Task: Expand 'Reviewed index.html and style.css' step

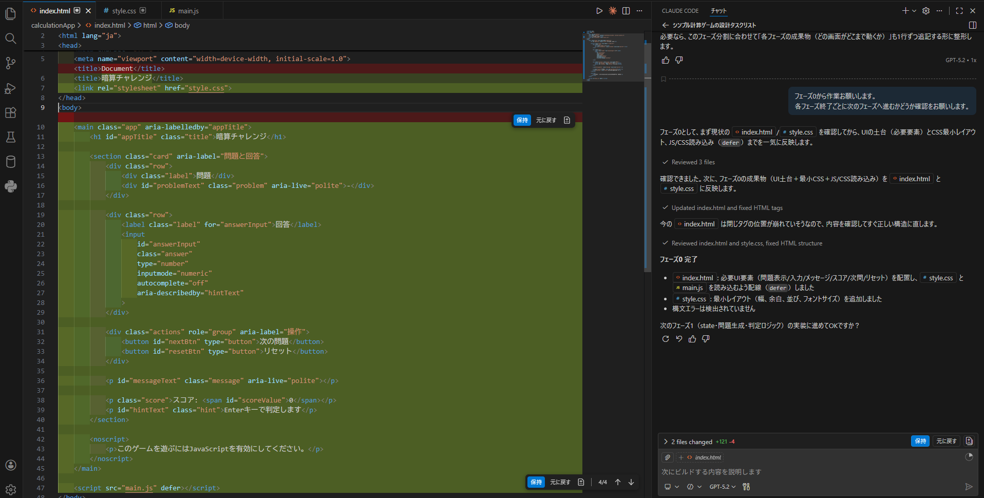Action: tap(743, 243)
